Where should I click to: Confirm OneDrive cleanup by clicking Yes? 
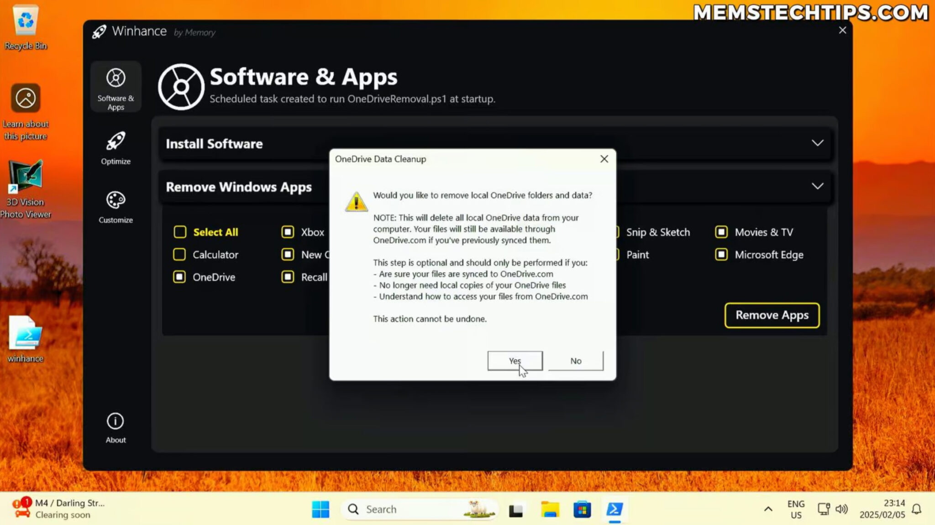pos(515,361)
